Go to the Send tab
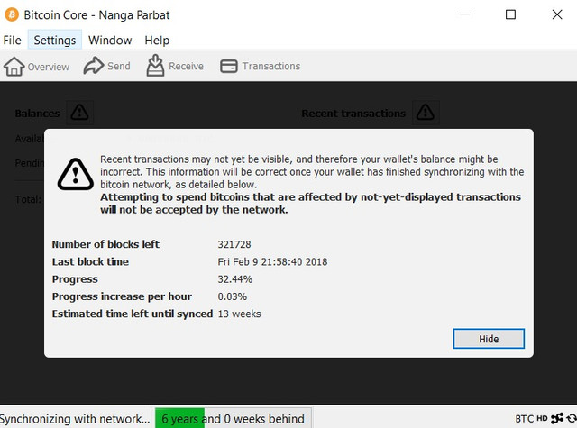This screenshot has height=428, width=577. pyautogui.click(x=106, y=66)
